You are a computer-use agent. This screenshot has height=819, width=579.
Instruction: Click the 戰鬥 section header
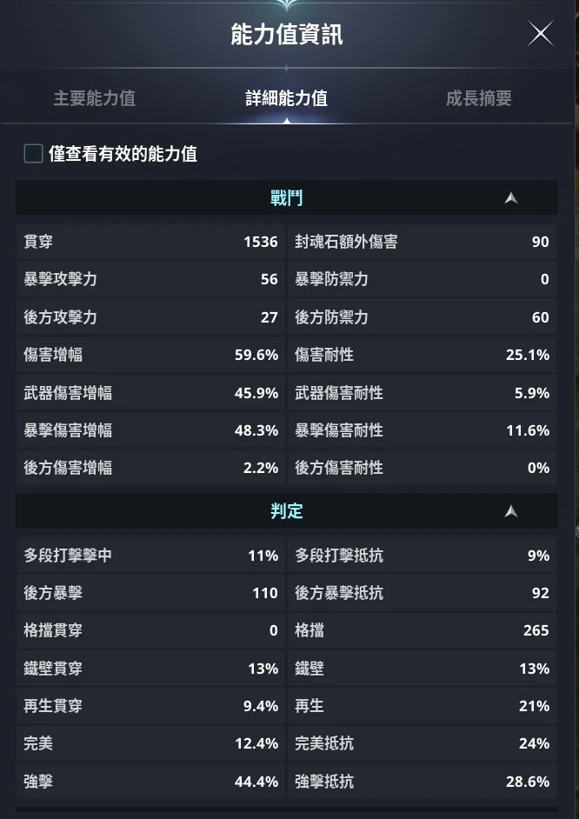point(286,198)
